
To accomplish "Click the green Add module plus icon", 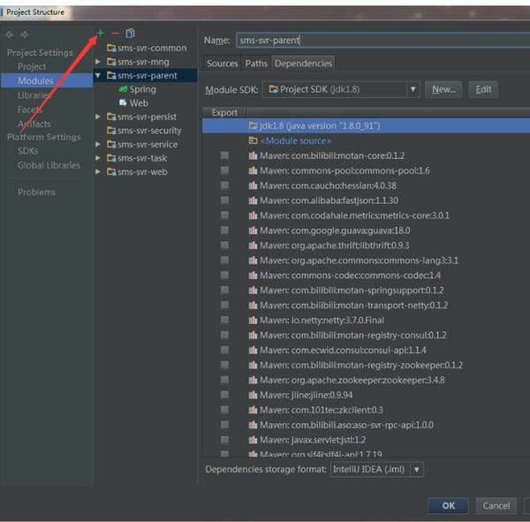I will tap(101, 34).
